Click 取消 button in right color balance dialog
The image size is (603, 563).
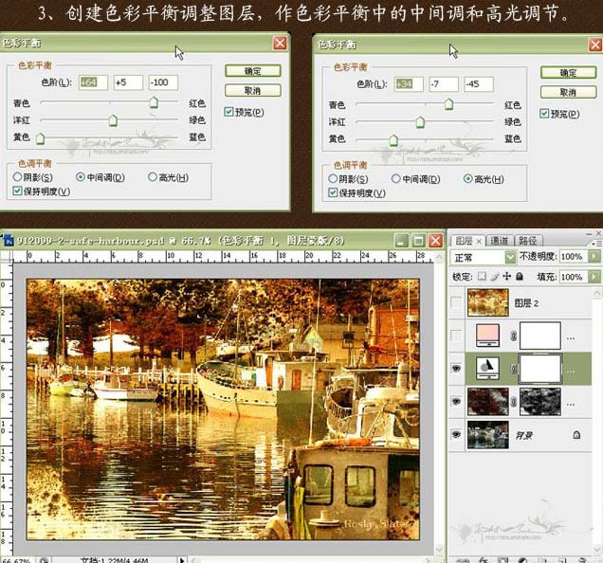click(568, 92)
